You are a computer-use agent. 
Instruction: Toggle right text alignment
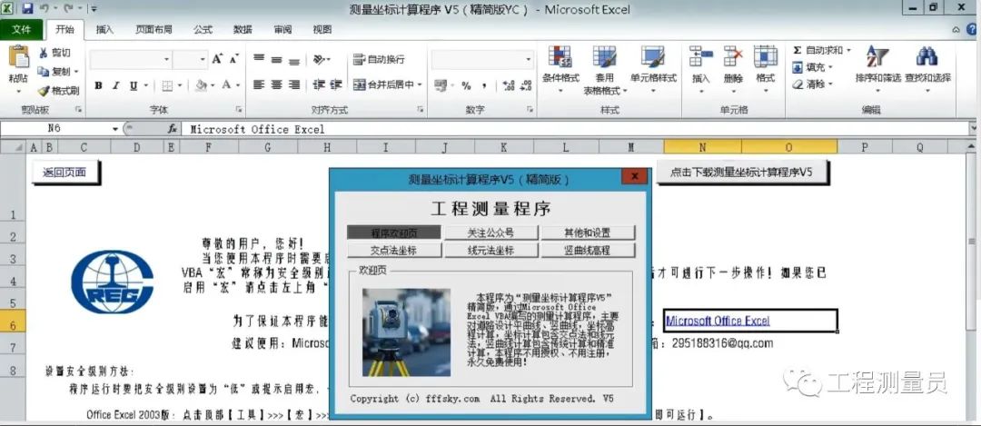coord(294,84)
